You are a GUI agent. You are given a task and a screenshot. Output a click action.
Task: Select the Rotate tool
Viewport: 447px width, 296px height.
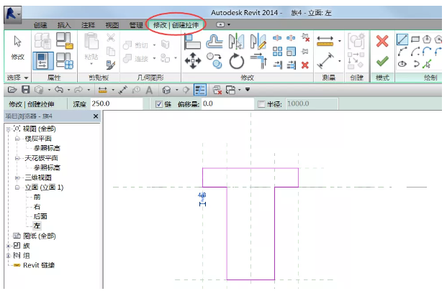237,61
